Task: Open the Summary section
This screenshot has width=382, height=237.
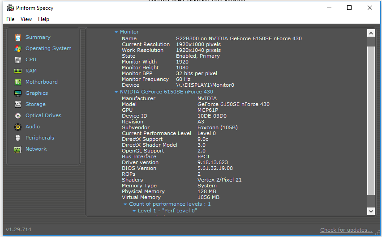Action: point(38,37)
